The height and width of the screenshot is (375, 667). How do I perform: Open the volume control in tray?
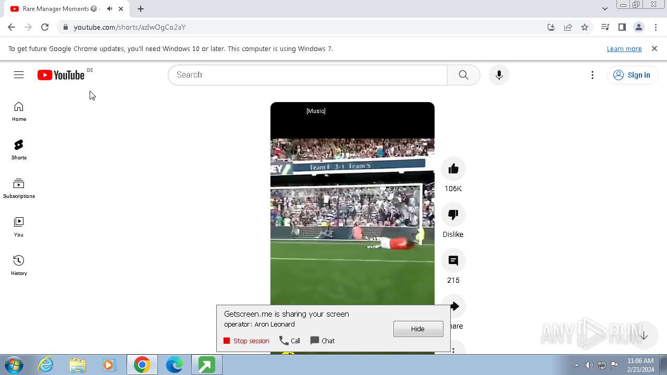[x=589, y=365]
